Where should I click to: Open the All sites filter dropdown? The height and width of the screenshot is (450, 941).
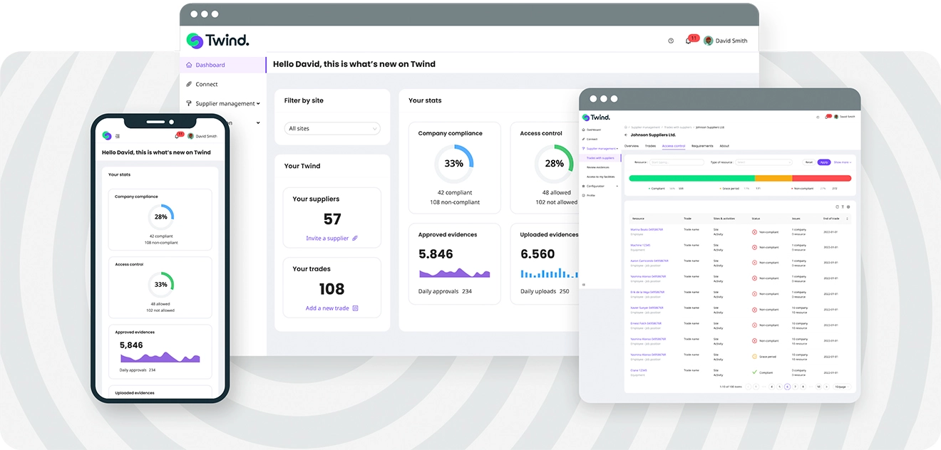(332, 129)
